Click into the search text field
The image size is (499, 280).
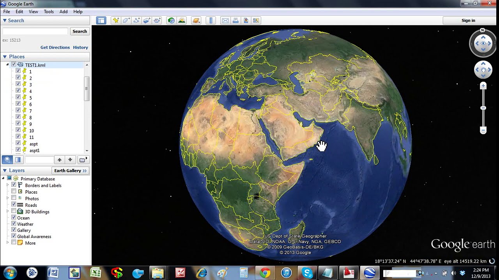point(35,31)
